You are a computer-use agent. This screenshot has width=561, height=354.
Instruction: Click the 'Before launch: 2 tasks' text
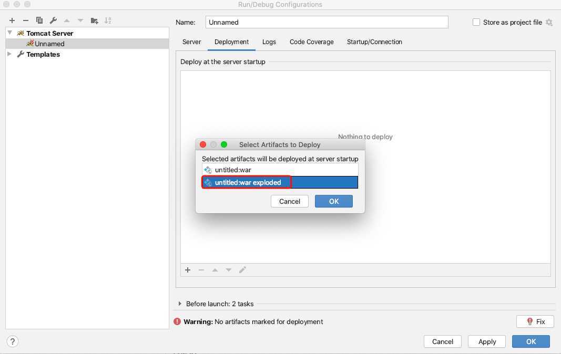220,304
